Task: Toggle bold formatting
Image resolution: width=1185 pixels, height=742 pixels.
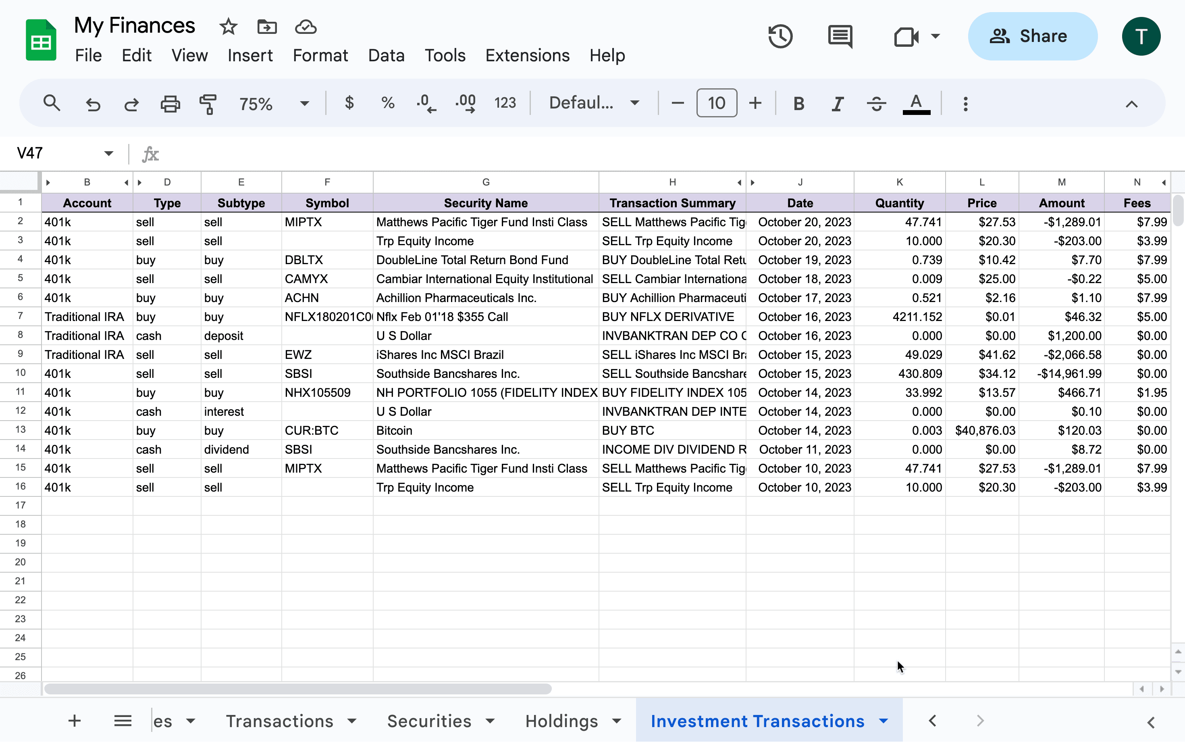Action: click(x=798, y=103)
